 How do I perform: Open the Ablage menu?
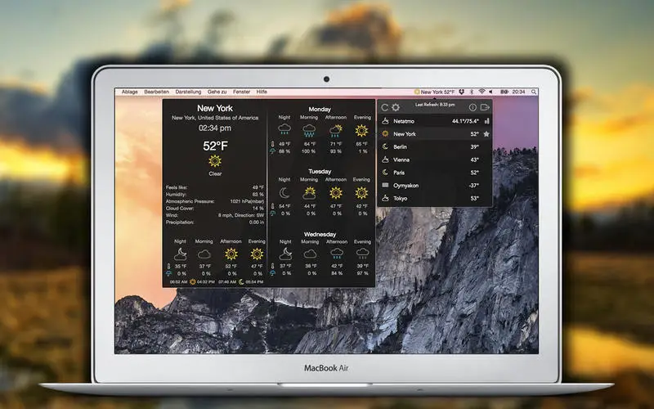(x=130, y=92)
